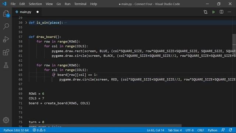Click 'board = create_board(ROWS, COLS)' line
This screenshot has width=236, height=133.
[x=59, y=103]
